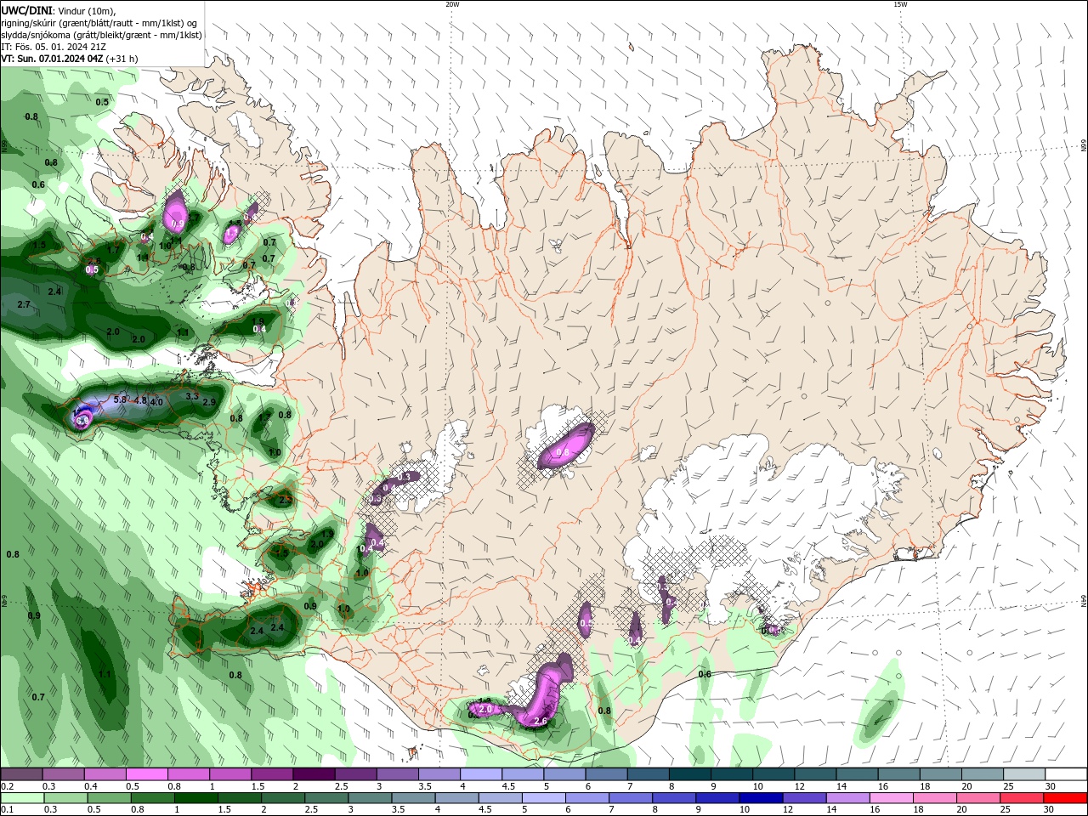Image resolution: width=1088 pixels, height=816 pixels.
Task: Click the 'rigning/skúrir' legend description line
Action: click(99, 23)
